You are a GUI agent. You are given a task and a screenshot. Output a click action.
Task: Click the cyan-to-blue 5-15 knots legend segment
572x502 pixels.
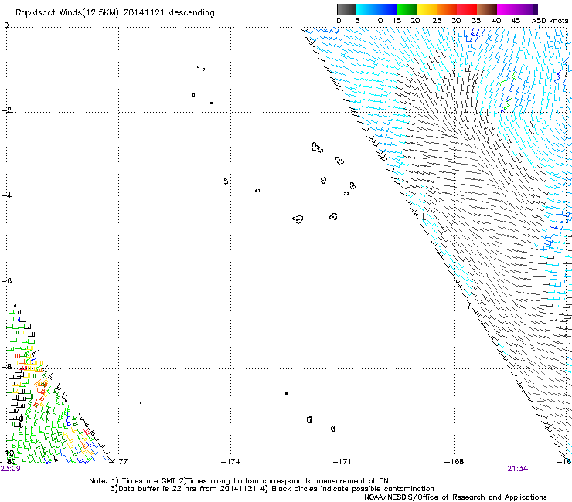(376, 9)
